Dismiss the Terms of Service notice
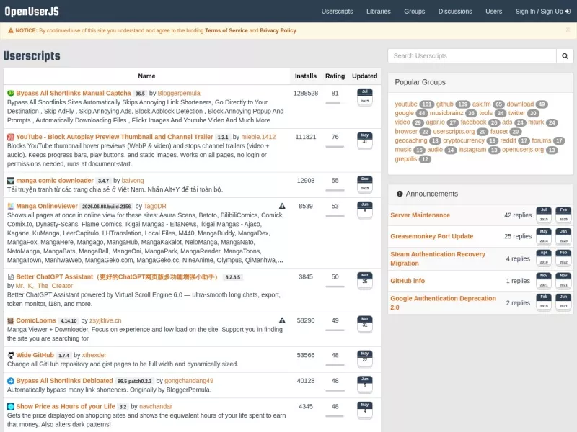Screen dimensions: 577x432 pyautogui.click(x=568, y=30)
